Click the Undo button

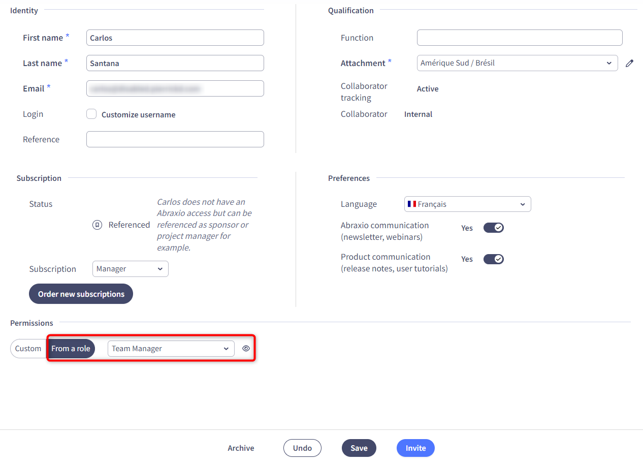click(x=302, y=448)
